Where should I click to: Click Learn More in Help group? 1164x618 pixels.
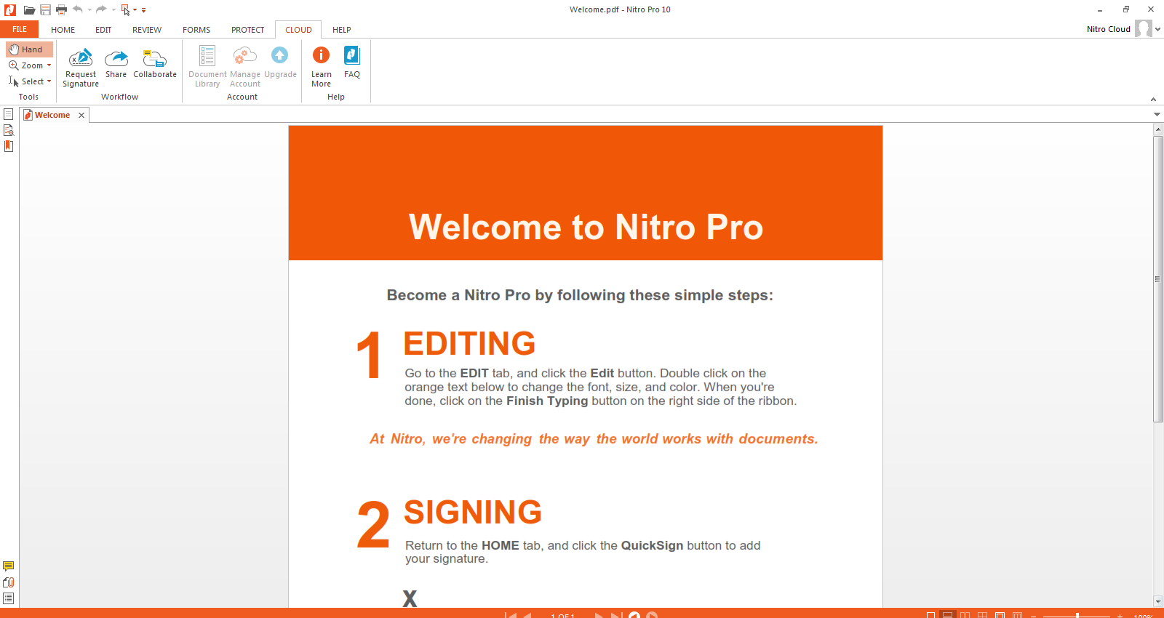point(321,67)
